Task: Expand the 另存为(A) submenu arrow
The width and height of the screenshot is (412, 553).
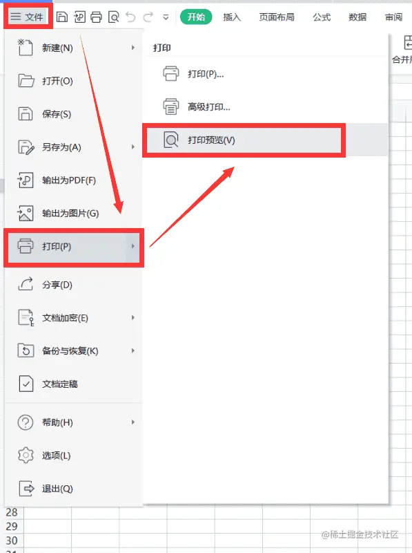Action: pyautogui.click(x=133, y=147)
